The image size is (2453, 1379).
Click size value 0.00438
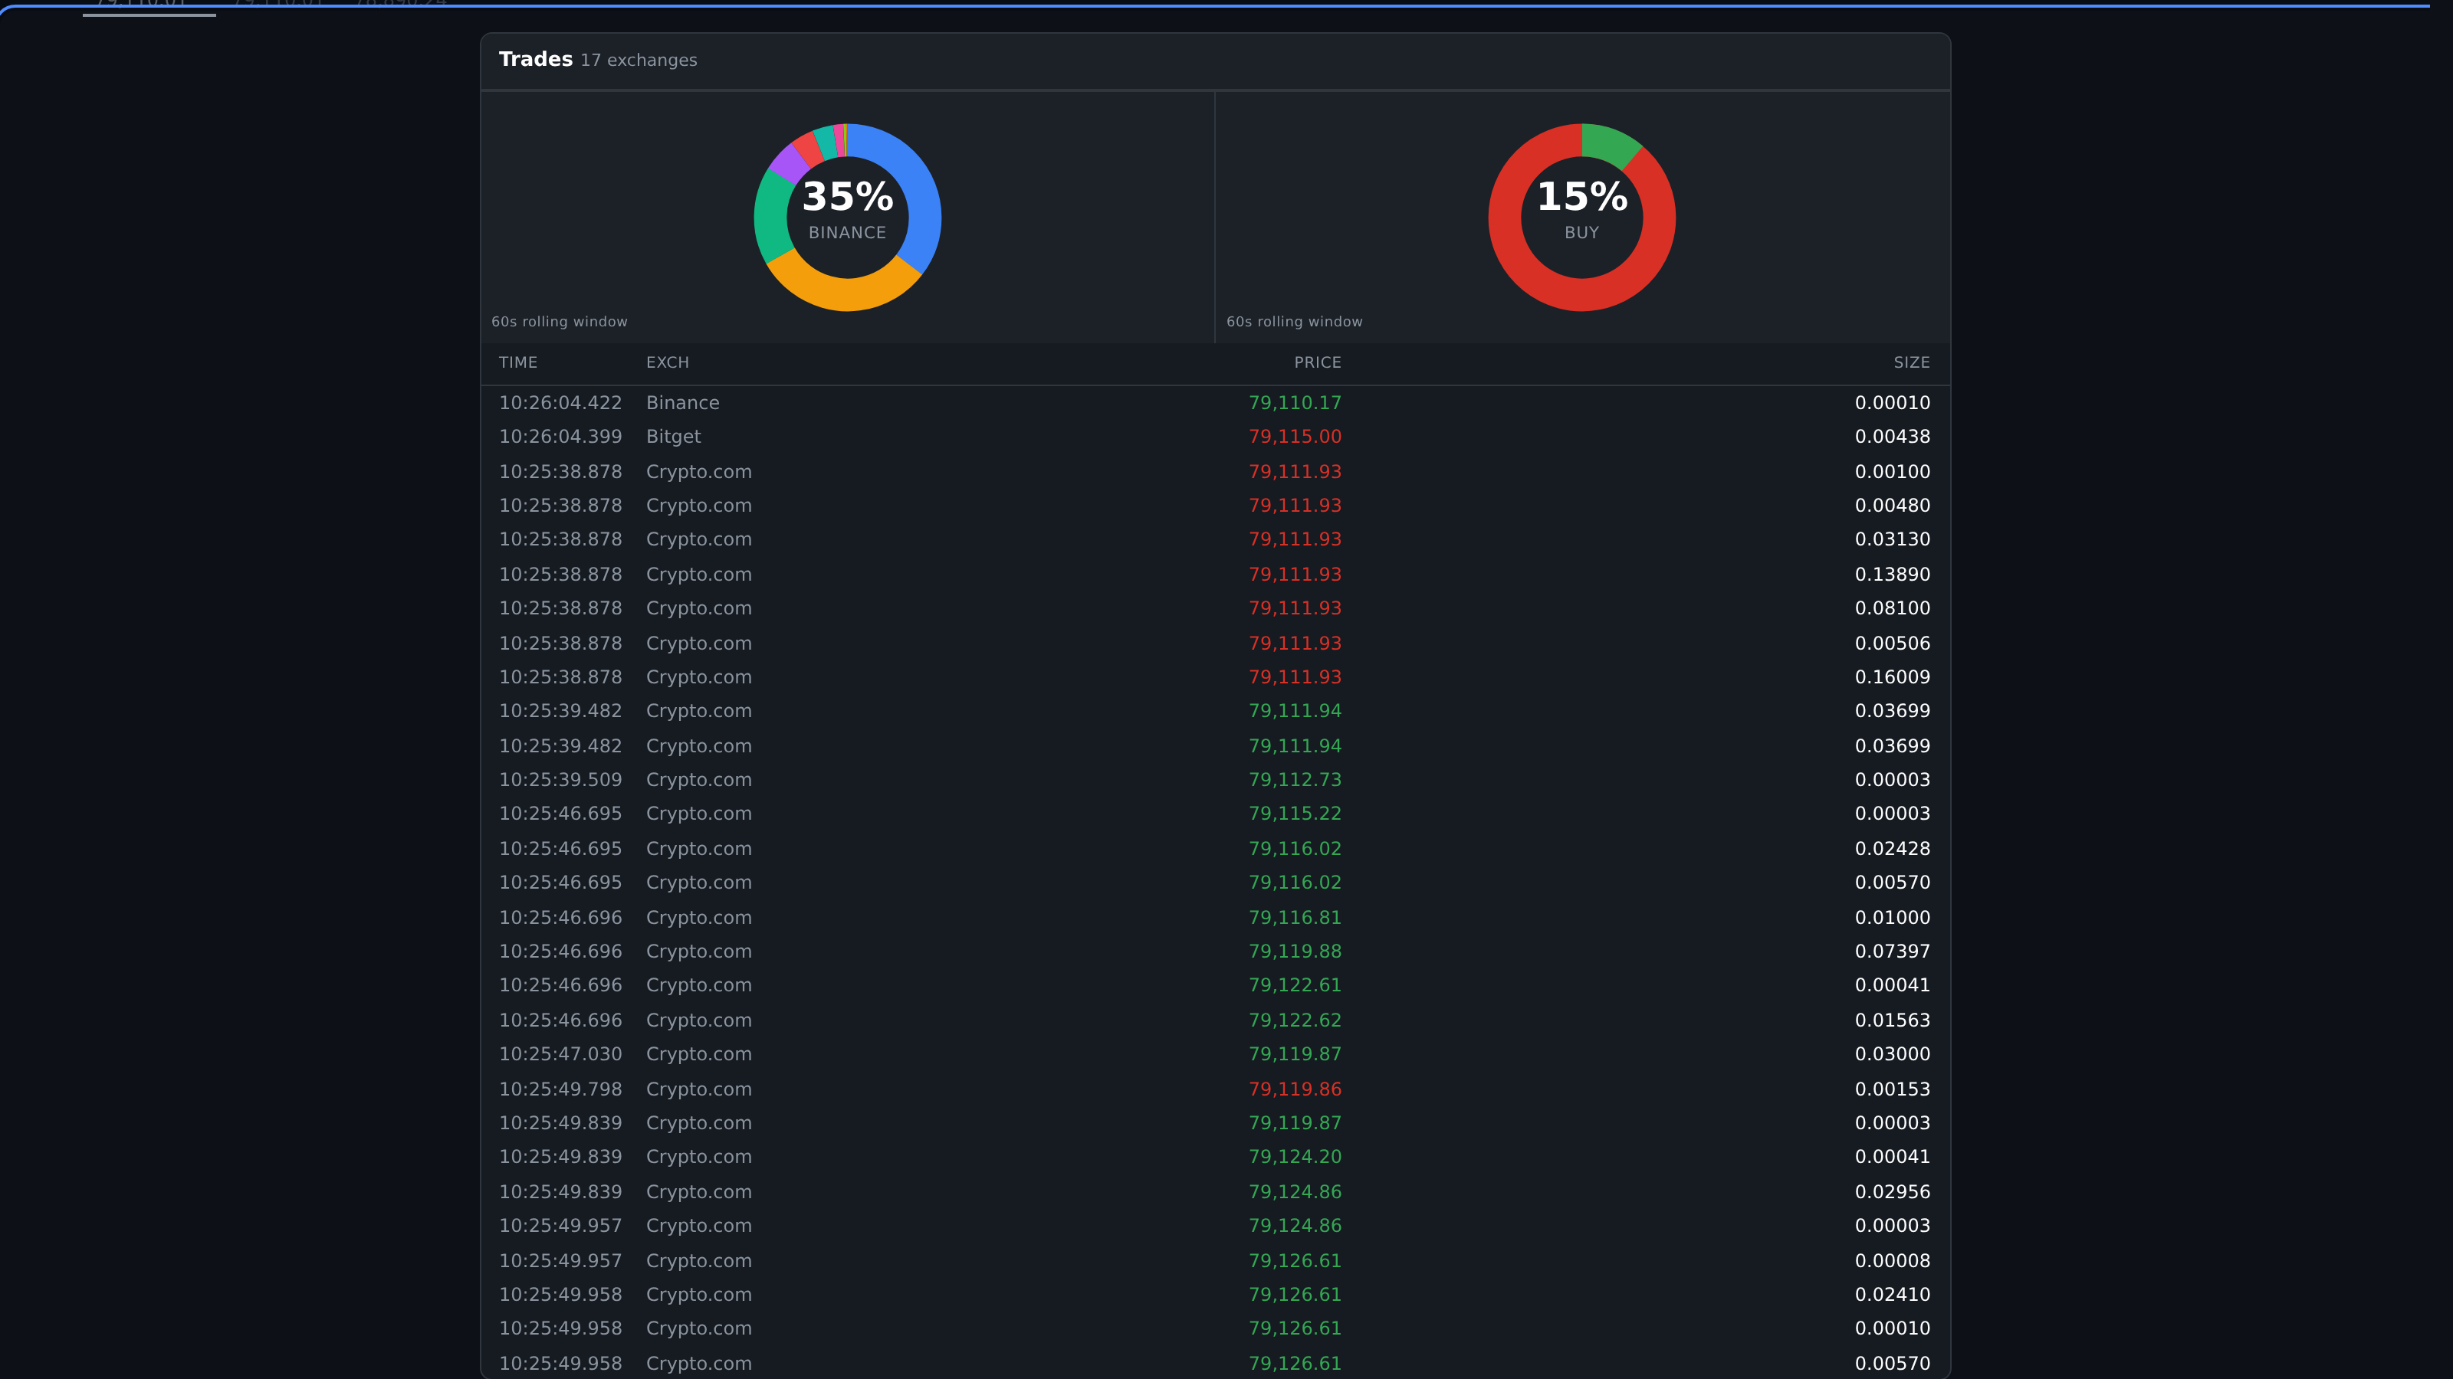pos(1892,437)
